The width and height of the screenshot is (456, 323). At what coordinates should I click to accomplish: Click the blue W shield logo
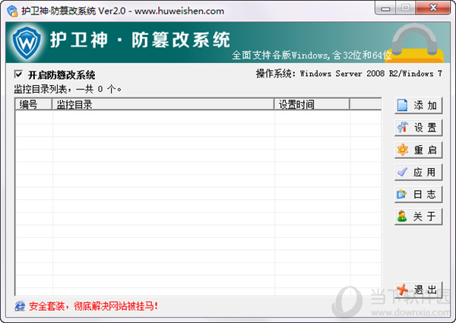(x=27, y=43)
